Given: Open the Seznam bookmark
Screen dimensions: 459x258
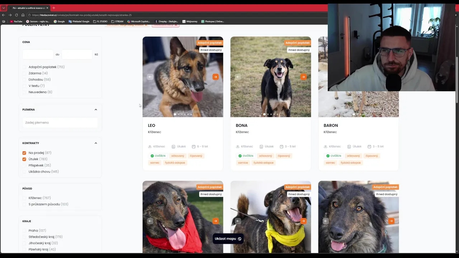Looking at the screenshot, I should 38,21.
